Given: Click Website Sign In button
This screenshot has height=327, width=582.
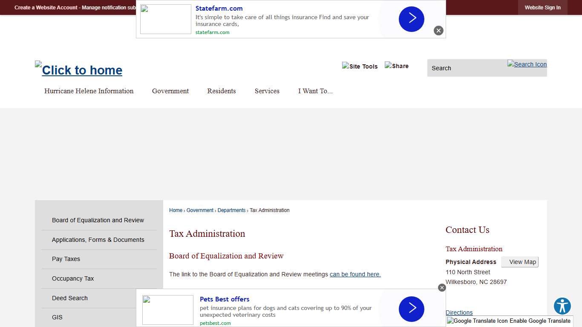Looking at the screenshot, I should click(x=542, y=8).
